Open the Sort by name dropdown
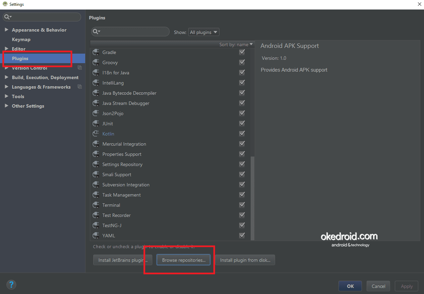Image resolution: width=424 pixels, height=294 pixels. (236, 44)
